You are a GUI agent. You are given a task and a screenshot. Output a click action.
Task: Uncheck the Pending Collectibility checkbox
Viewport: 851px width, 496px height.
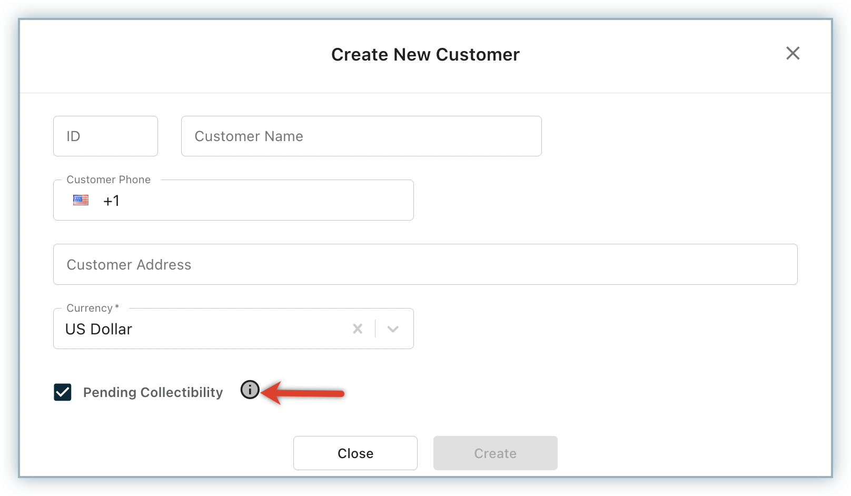(63, 392)
